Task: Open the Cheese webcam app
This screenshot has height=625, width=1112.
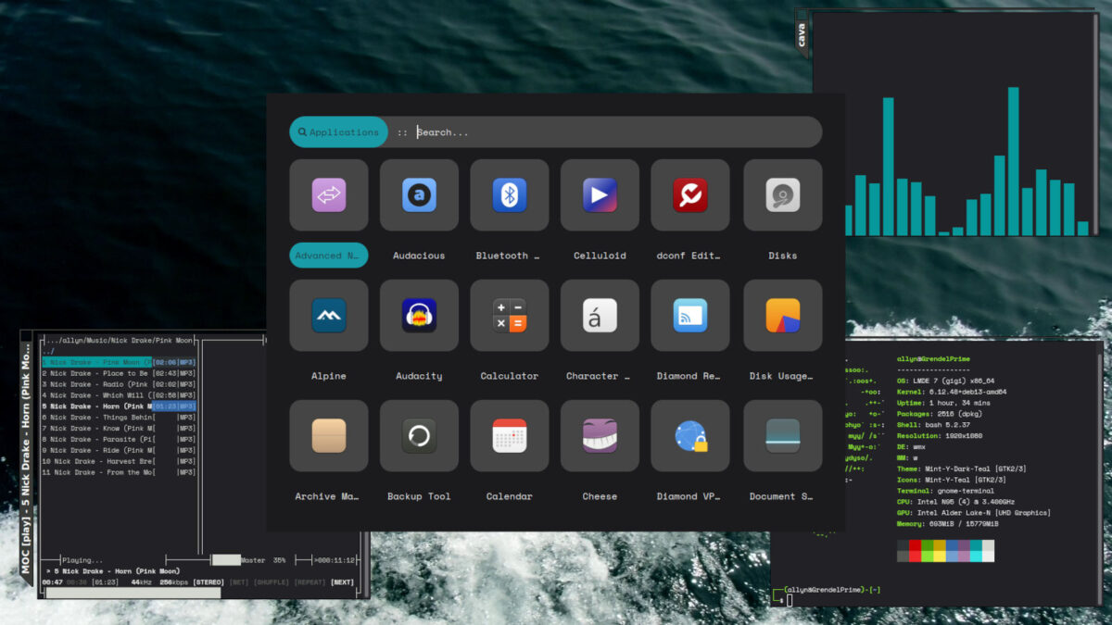Action: tap(600, 436)
